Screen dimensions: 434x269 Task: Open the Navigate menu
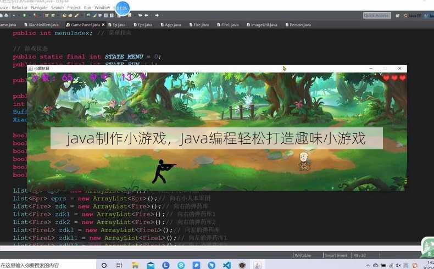point(40,8)
